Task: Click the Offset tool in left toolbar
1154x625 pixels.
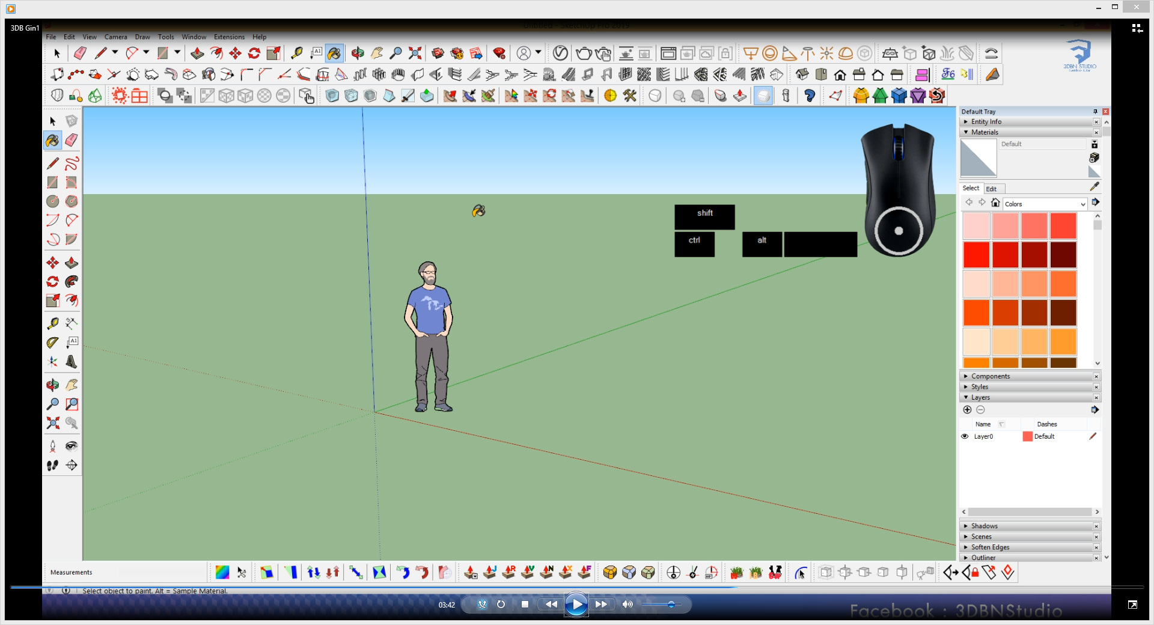Action: click(72, 300)
